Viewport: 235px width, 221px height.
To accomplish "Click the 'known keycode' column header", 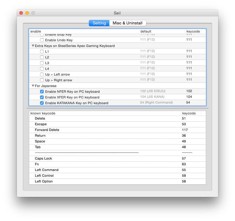I will tap(43, 113).
